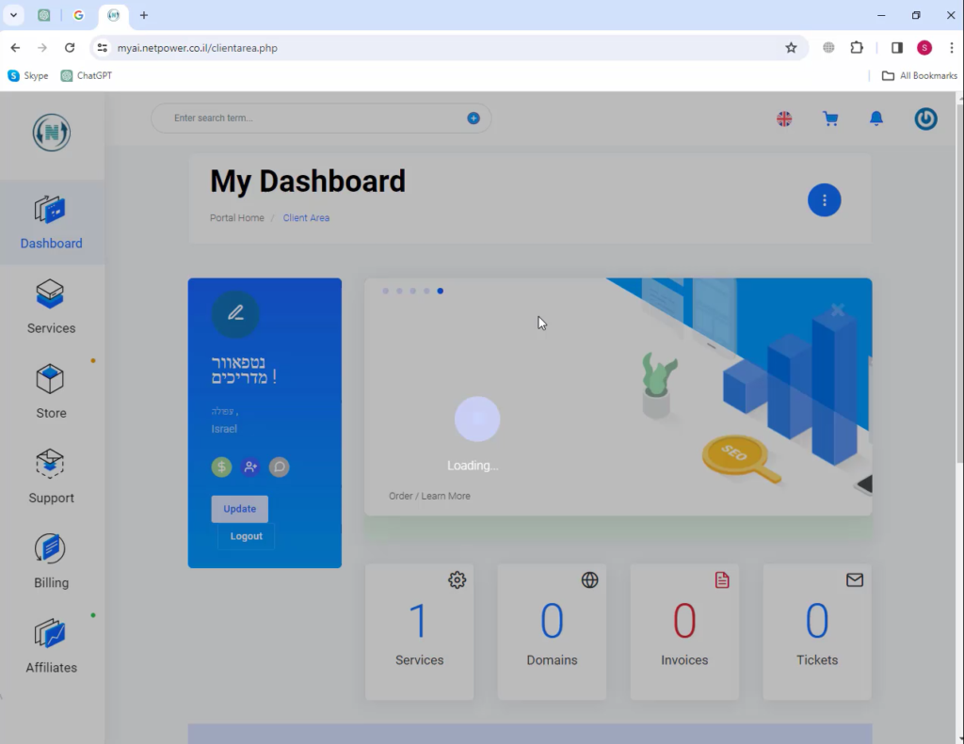This screenshot has width=964, height=744.
Task: Open the Invoices summary tile
Action: coord(684,631)
